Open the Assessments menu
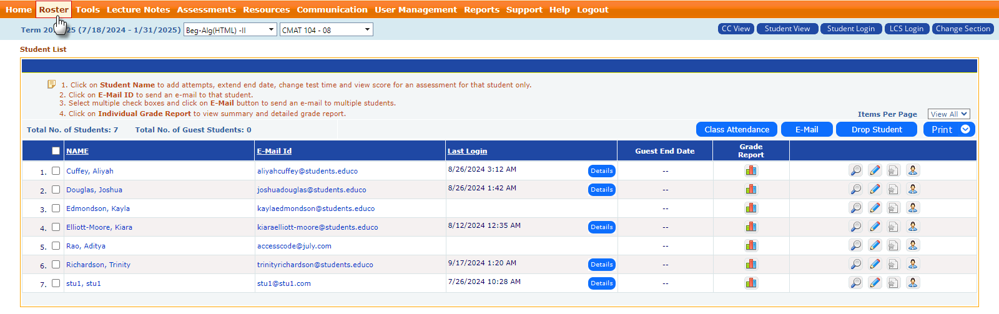 pos(206,9)
